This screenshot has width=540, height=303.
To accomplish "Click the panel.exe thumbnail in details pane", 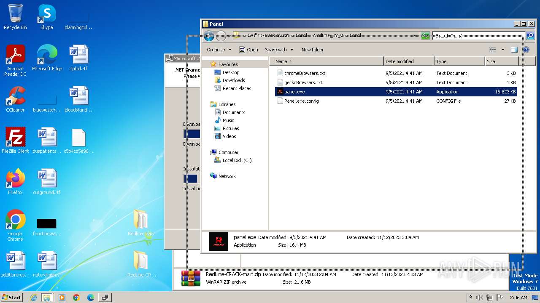I will tap(219, 242).
